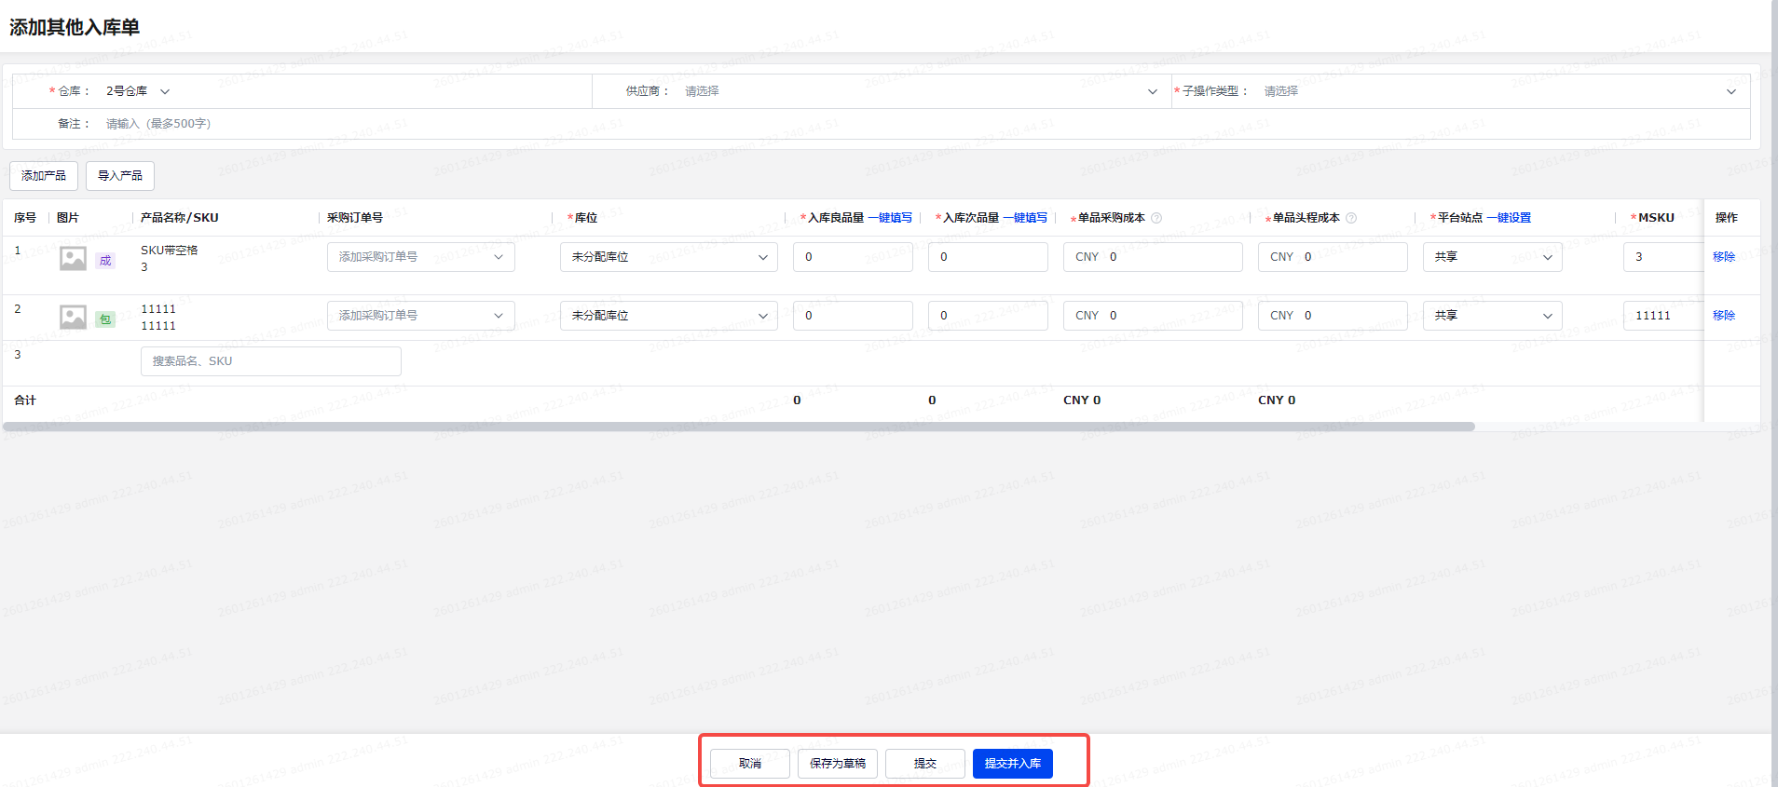Click 保存为草稿 to save draft
Screen dimensions: 1778x787
pyautogui.click(x=838, y=764)
